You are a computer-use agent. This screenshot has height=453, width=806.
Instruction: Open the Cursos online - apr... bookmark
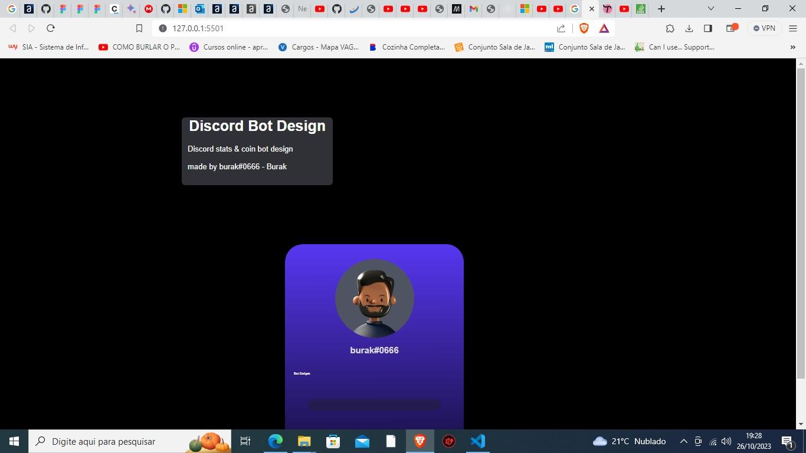pyautogui.click(x=228, y=47)
